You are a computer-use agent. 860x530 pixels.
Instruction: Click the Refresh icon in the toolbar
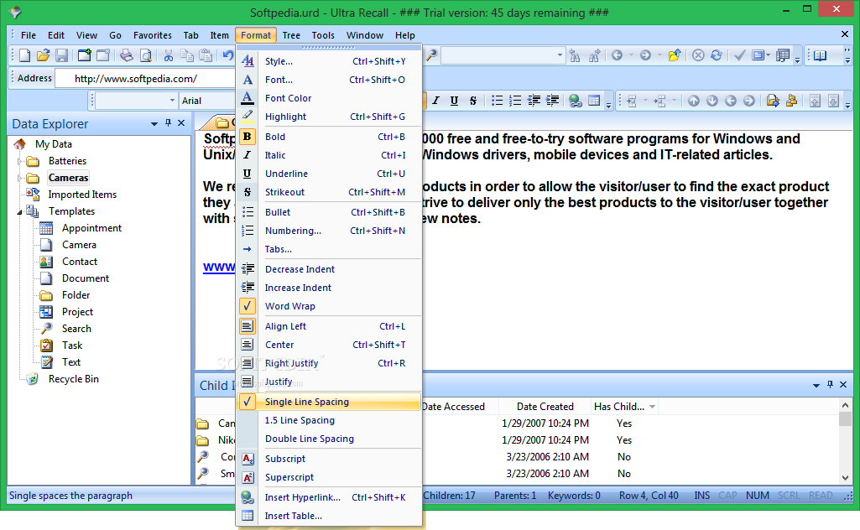(717, 55)
